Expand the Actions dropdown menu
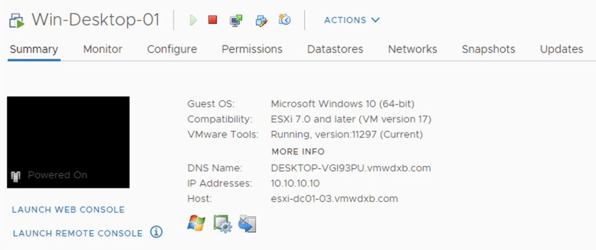 (352, 20)
